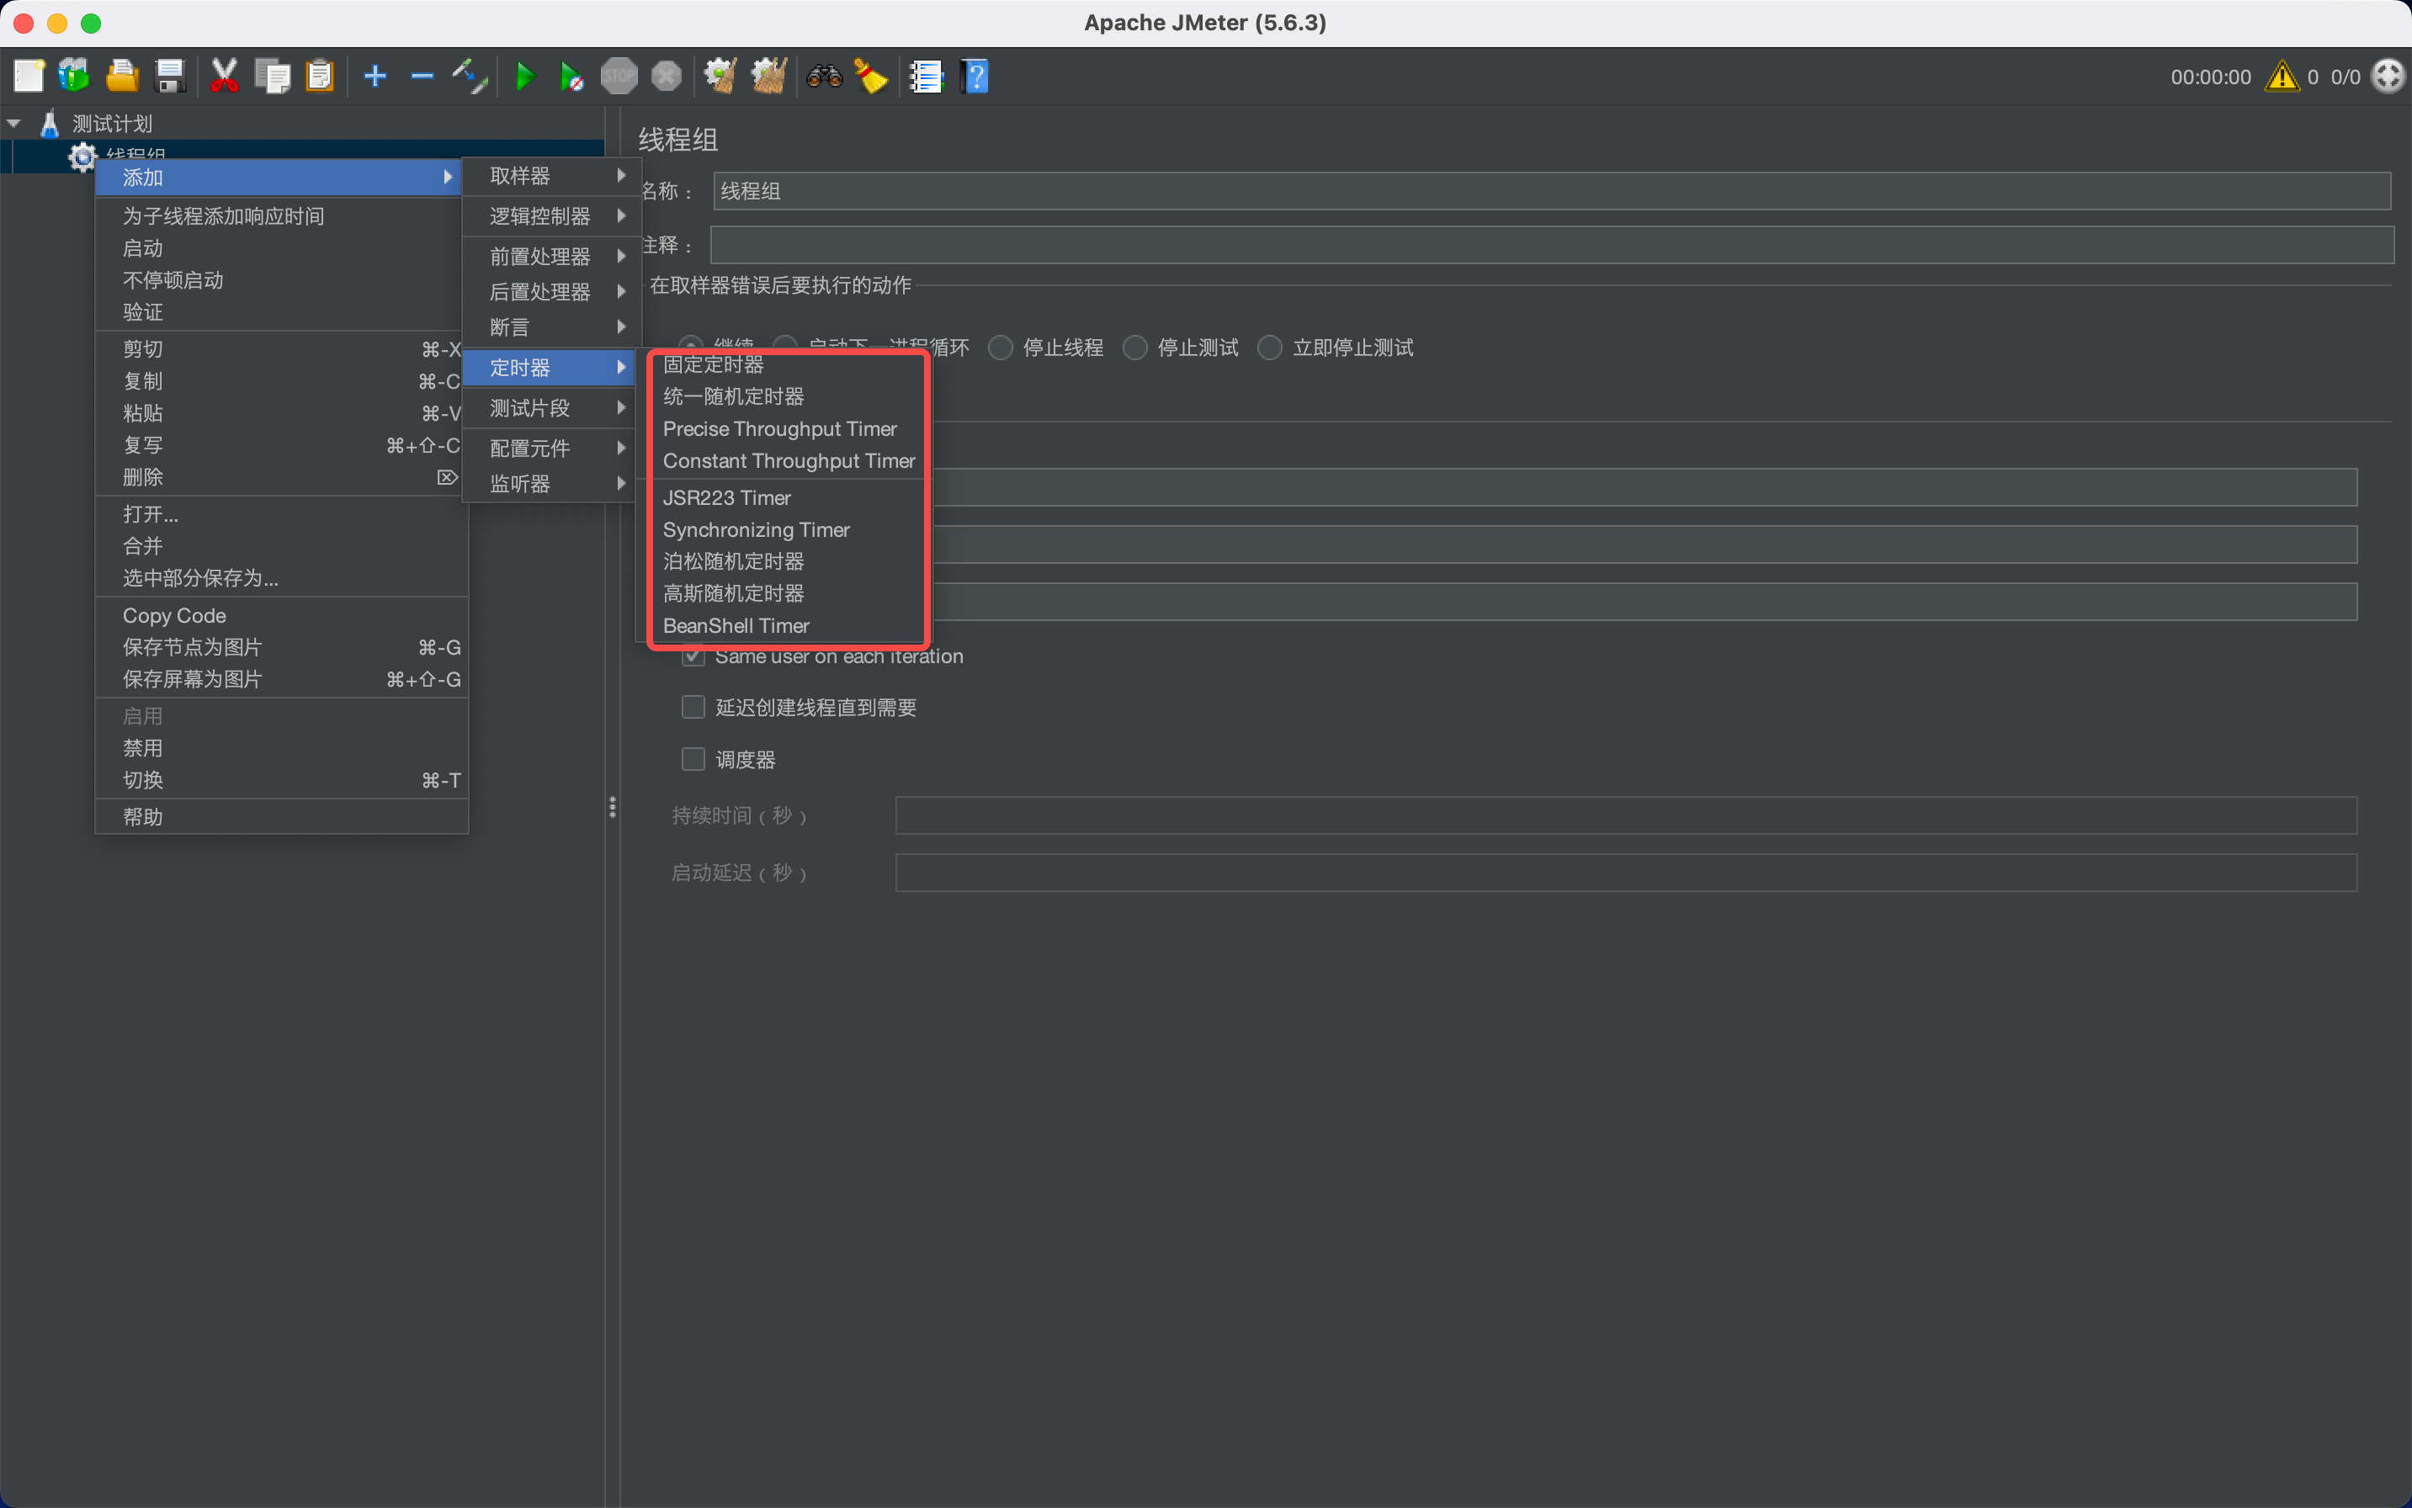This screenshot has height=1508, width=2412.
Task: Click the Stop test icon
Action: [619, 76]
